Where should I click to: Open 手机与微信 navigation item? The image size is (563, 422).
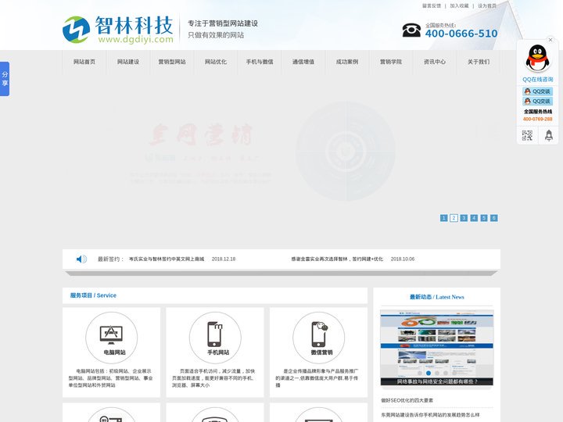260,62
